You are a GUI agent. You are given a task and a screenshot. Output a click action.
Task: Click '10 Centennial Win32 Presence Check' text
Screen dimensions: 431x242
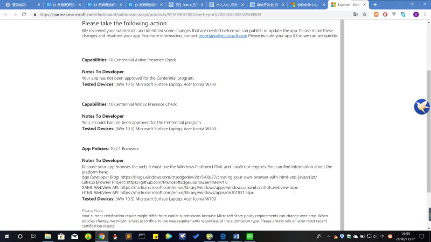pos(143,104)
